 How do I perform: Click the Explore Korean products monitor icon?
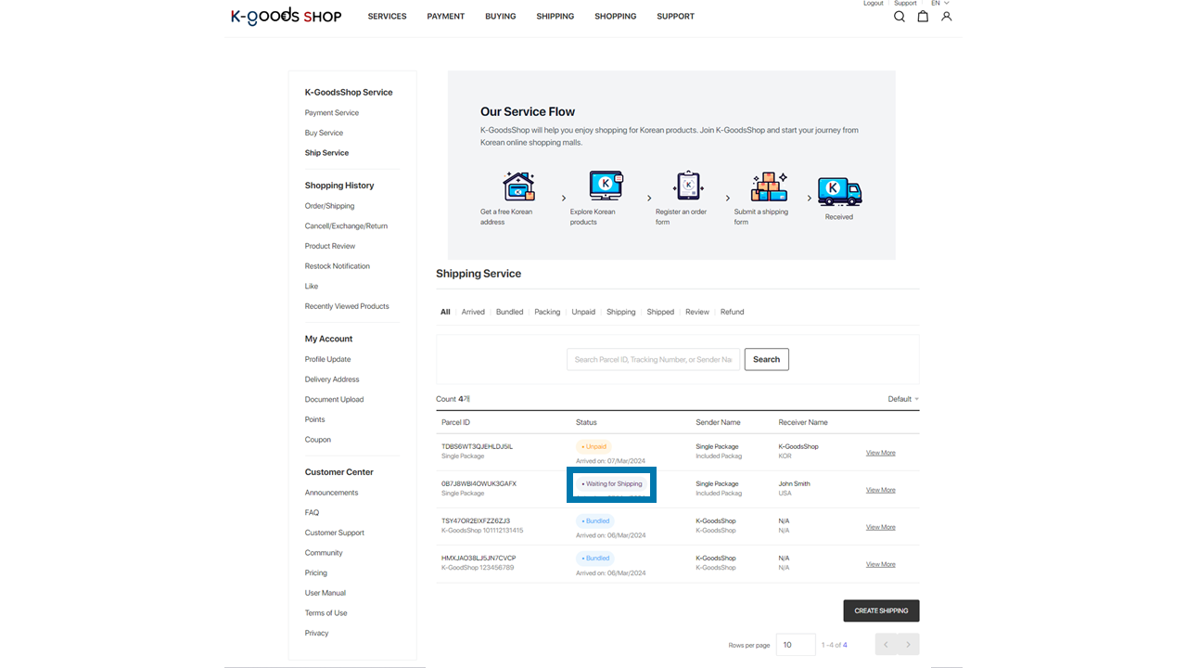point(606,186)
